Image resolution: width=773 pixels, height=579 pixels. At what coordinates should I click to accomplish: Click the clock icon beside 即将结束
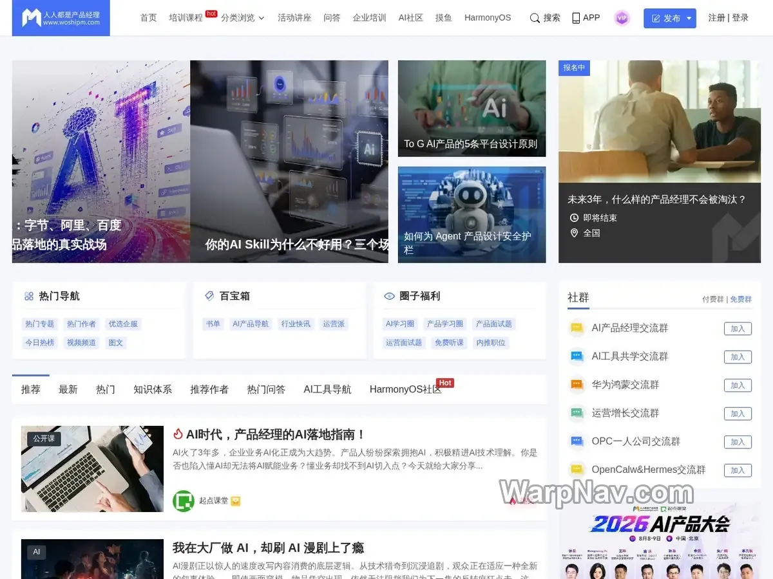(x=574, y=217)
